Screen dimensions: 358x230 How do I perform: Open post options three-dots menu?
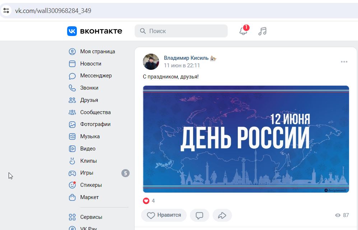[344, 62]
